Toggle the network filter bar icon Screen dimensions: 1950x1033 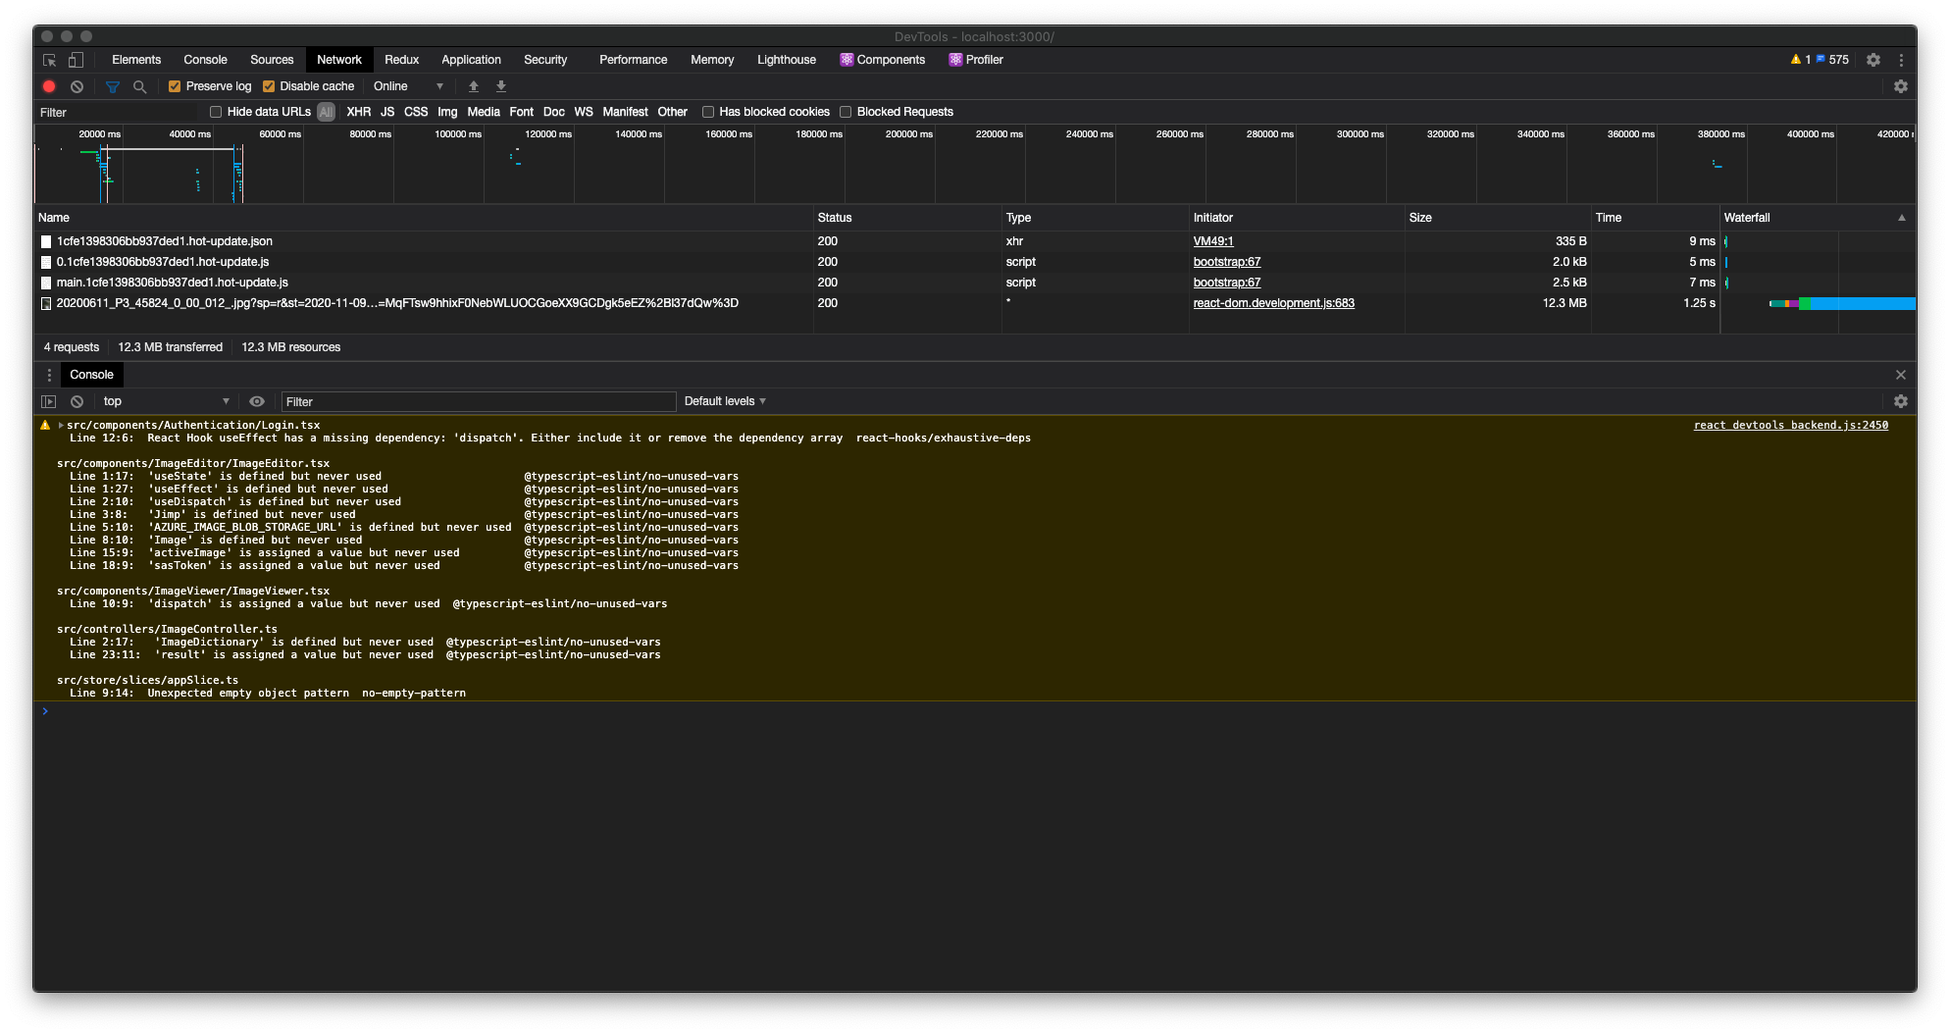click(112, 86)
